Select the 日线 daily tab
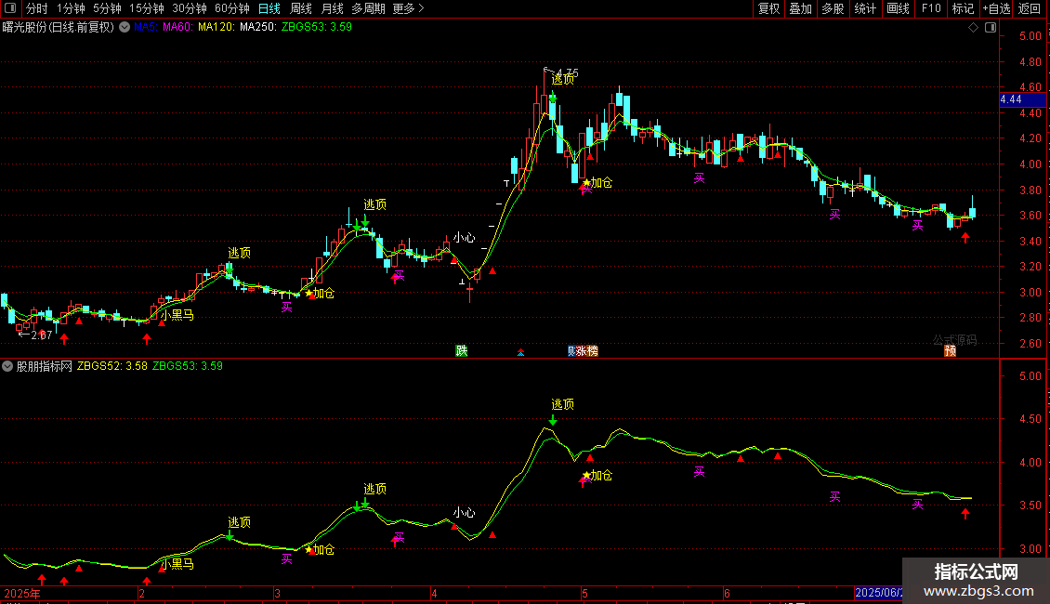 [269, 8]
